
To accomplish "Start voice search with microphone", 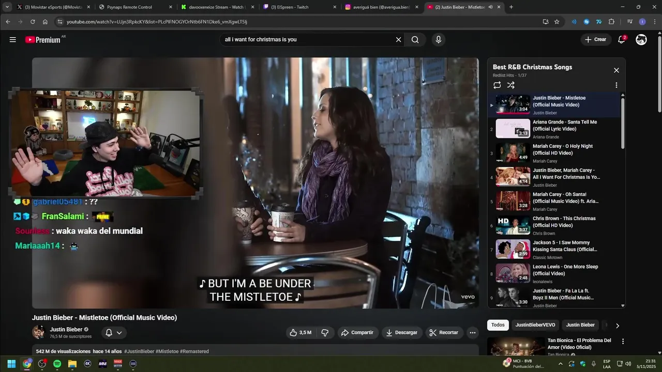I will point(439,40).
